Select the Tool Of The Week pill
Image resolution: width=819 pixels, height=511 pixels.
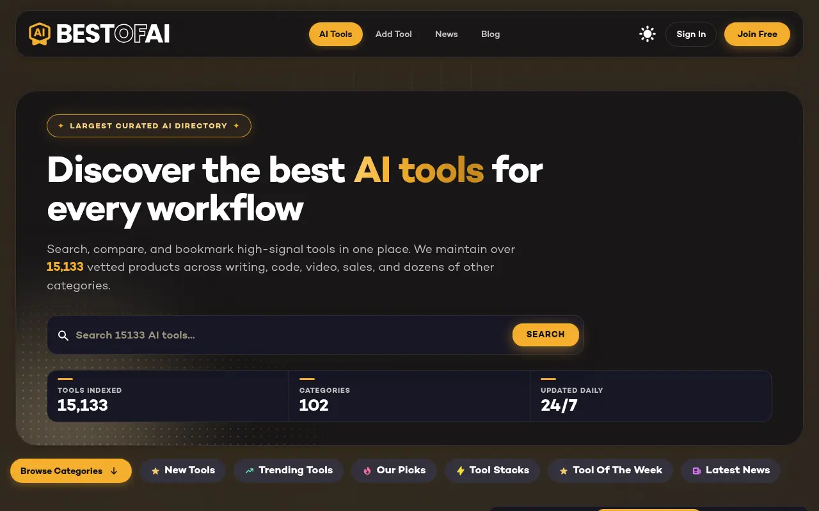[x=610, y=471]
